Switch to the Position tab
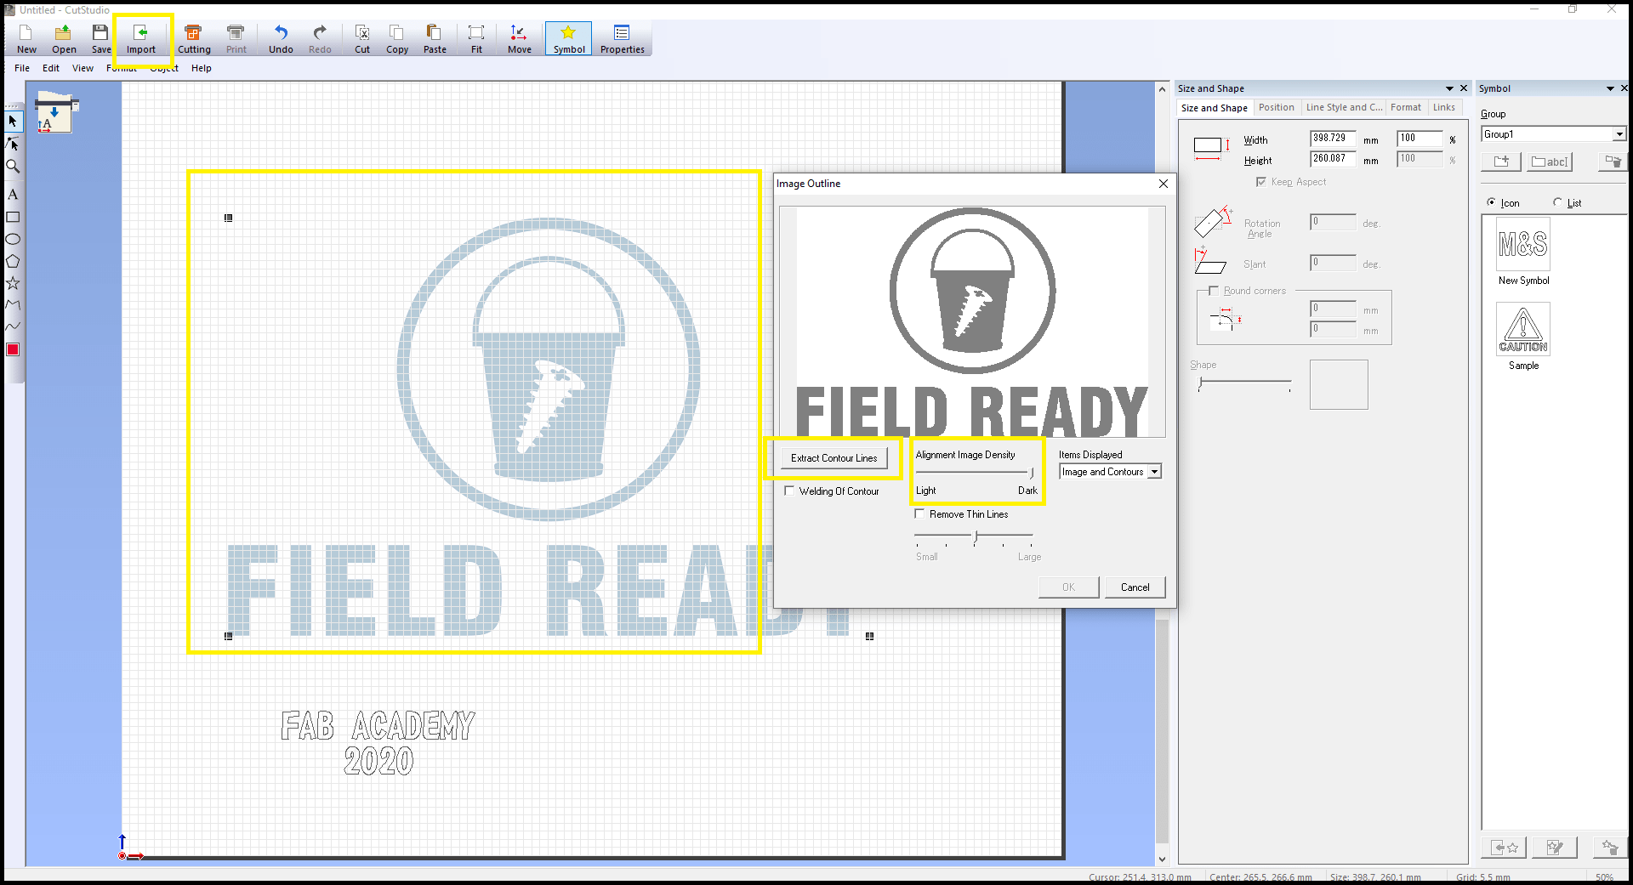Image resolution: width=1633 pixels, height=885 pixels. click(1276, 107)
